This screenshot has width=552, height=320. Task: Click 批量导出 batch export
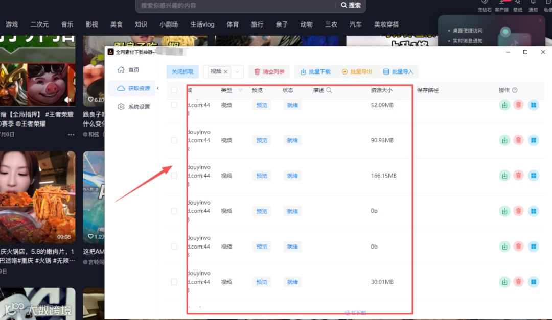pyautogui.click(x=357, y=72)
